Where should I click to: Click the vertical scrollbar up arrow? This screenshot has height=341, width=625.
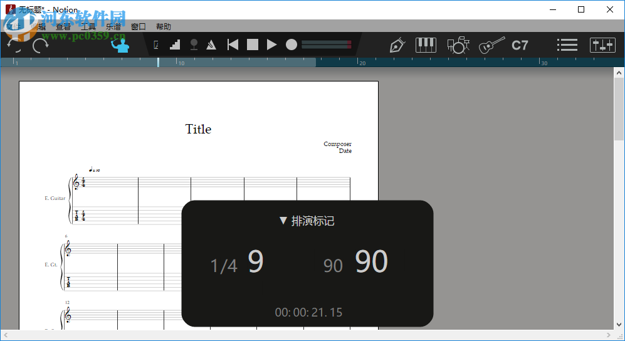(619, 73)
